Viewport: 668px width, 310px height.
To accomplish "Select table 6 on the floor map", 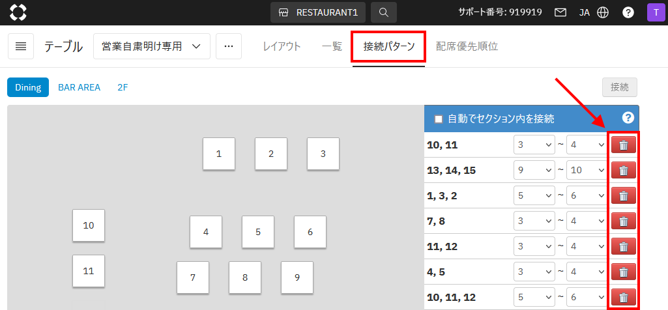I will (x=310, y=232).
